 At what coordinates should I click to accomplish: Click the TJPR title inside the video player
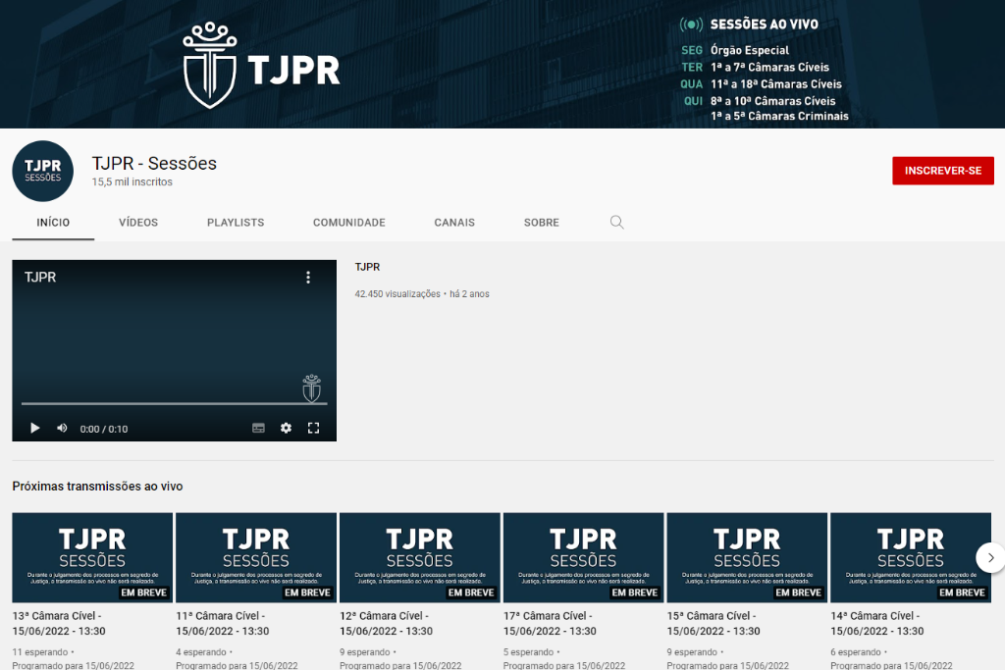(x=40, y=278)
